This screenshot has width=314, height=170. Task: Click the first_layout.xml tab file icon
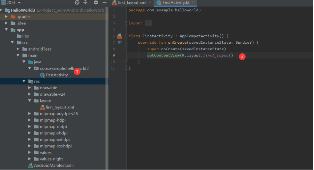[x=114, y=3]
